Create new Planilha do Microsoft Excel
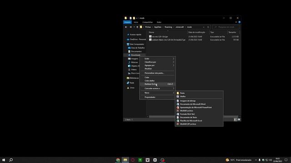This screenshot has height=163, width=291. click(x=199, y=121)
